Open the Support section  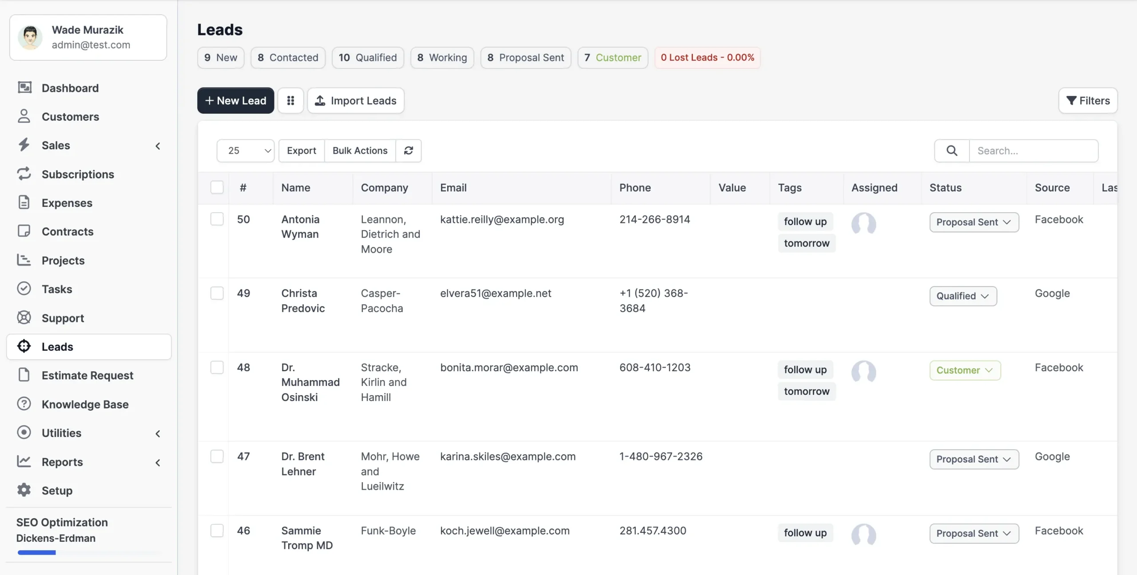63,317
